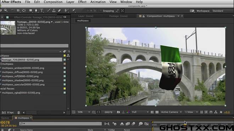Open the Edit menu
234x131 pixels.
click(x=37, y=2)
